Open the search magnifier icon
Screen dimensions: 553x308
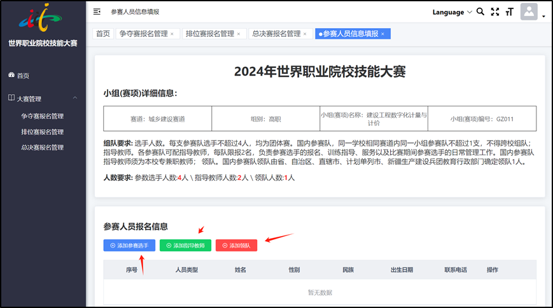click(x=480, y=11)
